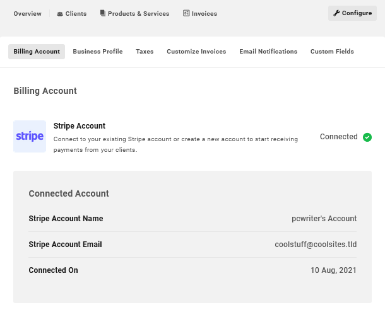Screen dimensions: 385x317
Task: Click the green Connected checkmark icon
Action: (367, 137)
